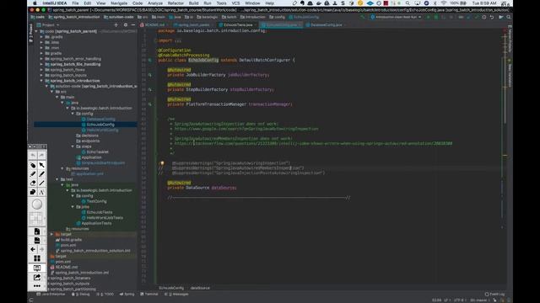The image size is (540, 303).
Task: Click the stackoverflow.com link in the comment
Action: coord(313,144)
